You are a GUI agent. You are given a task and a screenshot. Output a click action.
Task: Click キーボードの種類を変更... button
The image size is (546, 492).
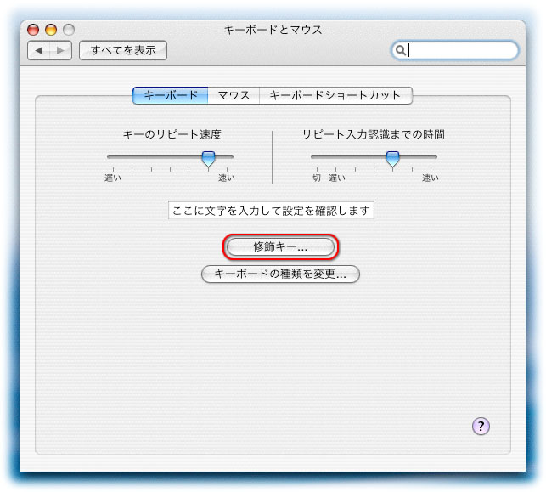pos(280,274)
